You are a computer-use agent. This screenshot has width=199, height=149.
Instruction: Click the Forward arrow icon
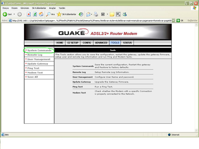pos(19,14)
